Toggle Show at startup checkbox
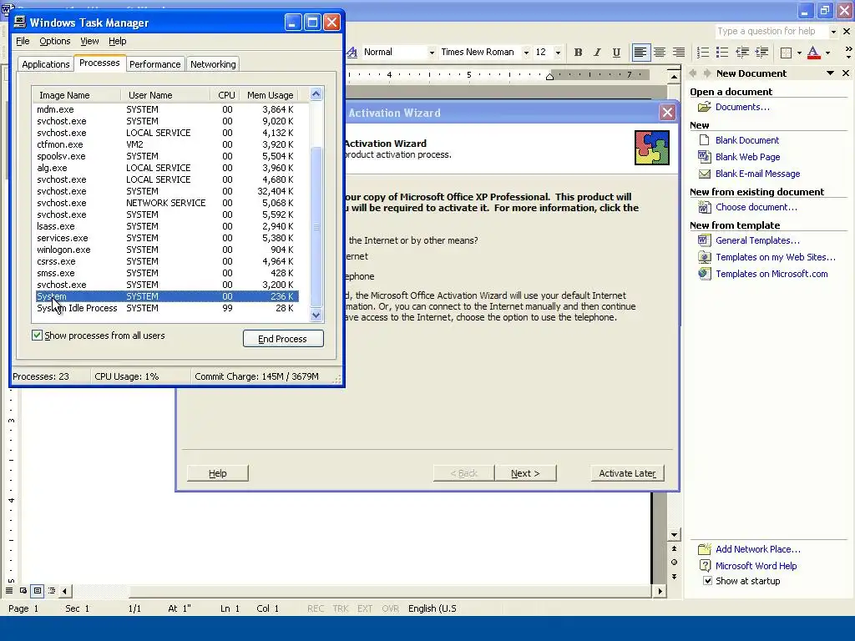 [707, 581]
